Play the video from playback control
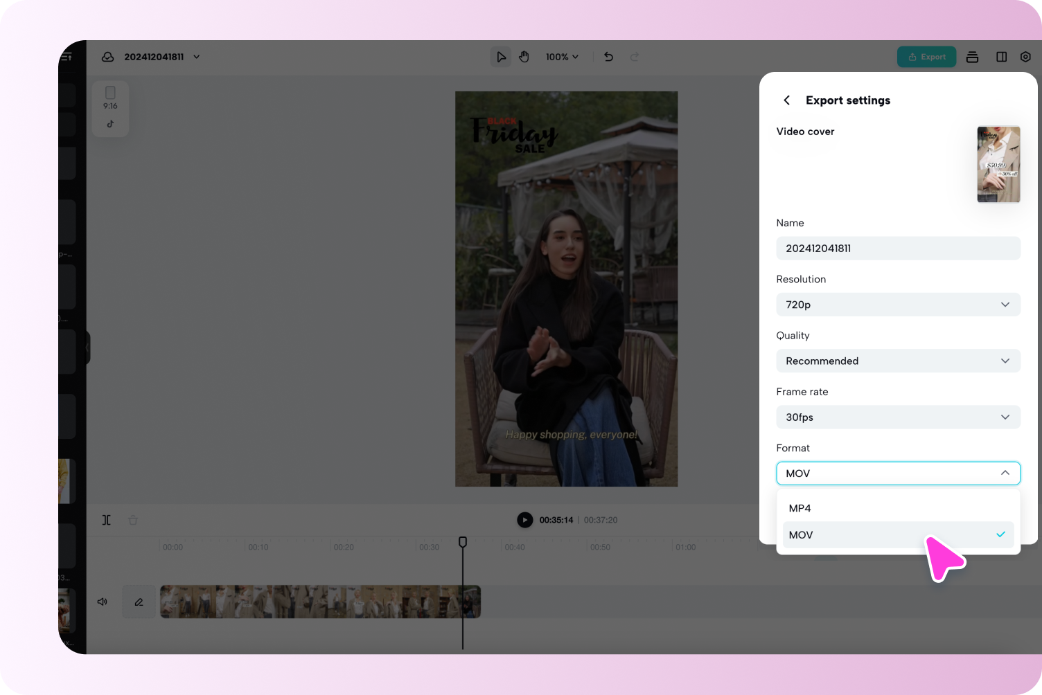1042x695 pixels. 525,520
